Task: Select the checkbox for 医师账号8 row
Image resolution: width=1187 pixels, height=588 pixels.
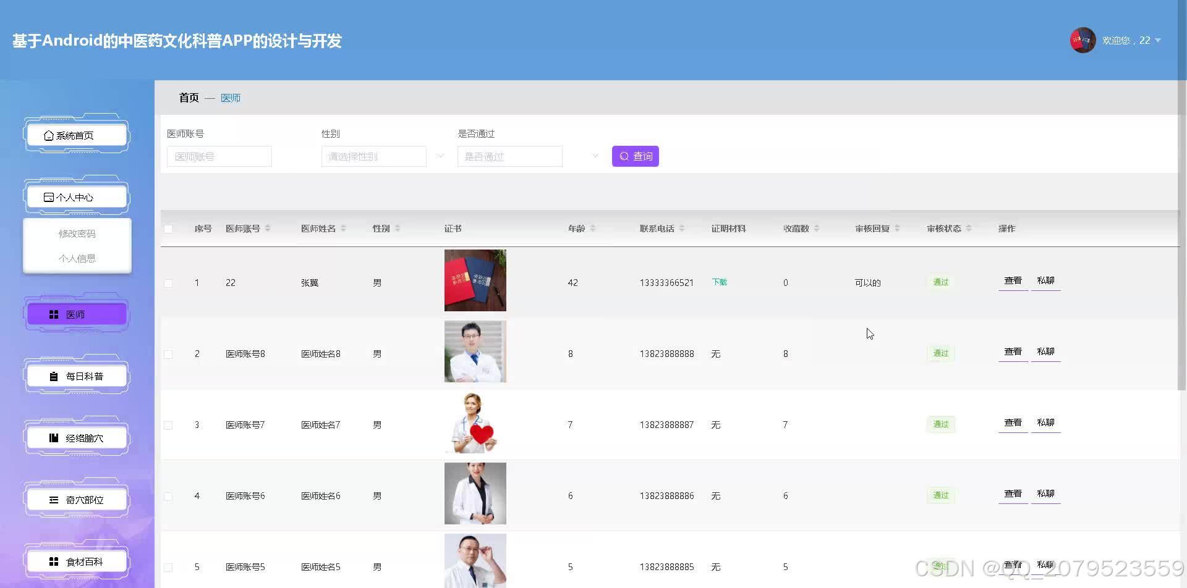Action: 168,353
